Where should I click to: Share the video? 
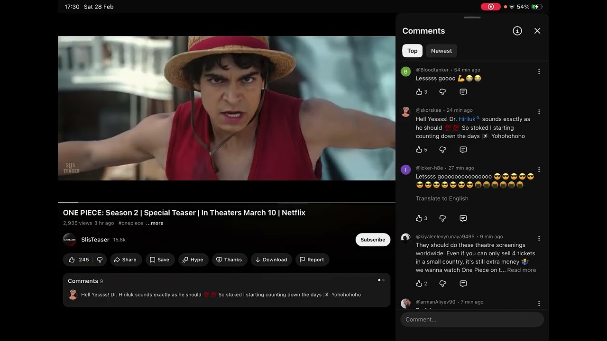click(125, 260)
